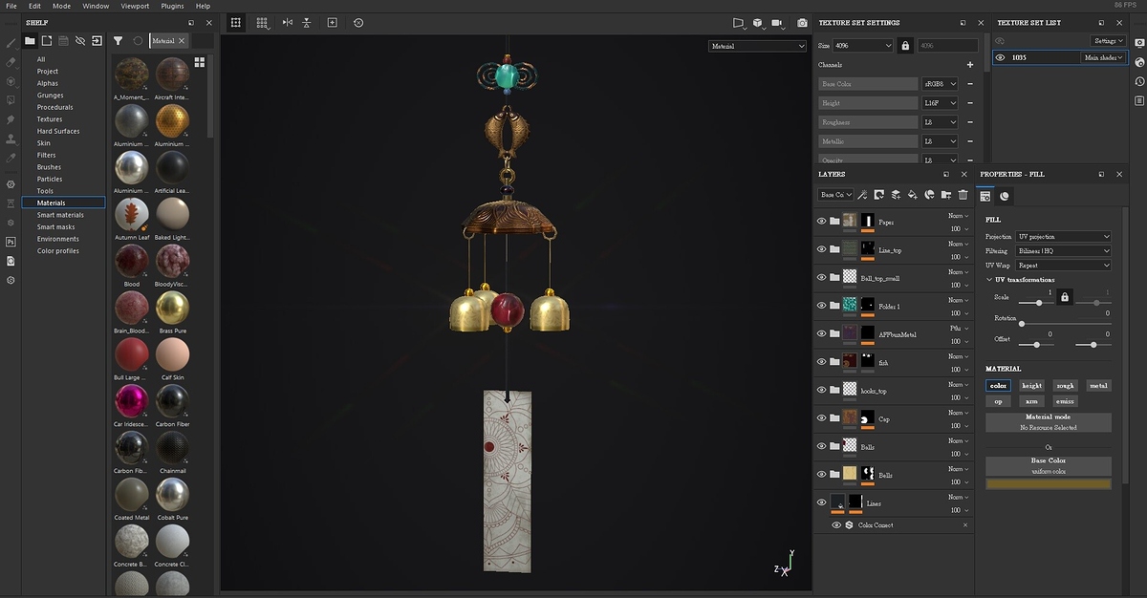Select the Clone stamp tool

pos(11,139)
